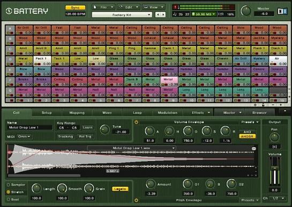Toggle the Sync button
The height and width of the screenshot is (207, 292).
pos(75,7)
